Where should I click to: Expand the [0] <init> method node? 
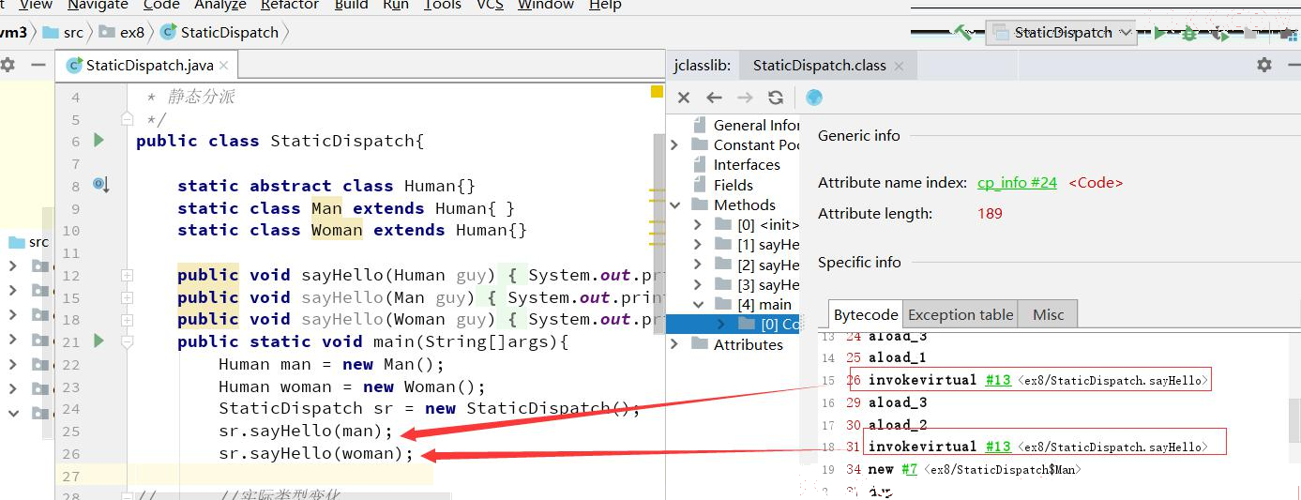pyautogui.click(x=698, y=224)
